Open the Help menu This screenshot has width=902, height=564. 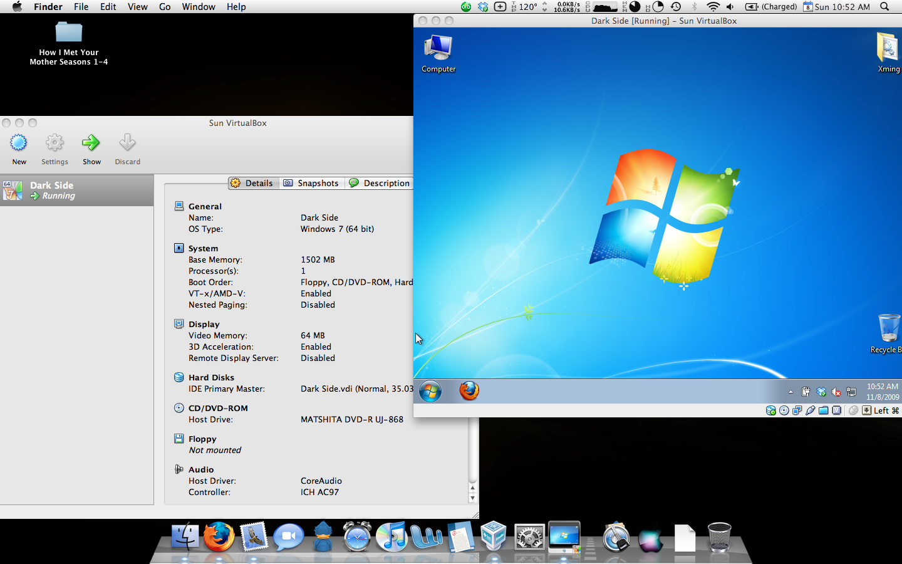pyautogui.click(x=236, y=7)
